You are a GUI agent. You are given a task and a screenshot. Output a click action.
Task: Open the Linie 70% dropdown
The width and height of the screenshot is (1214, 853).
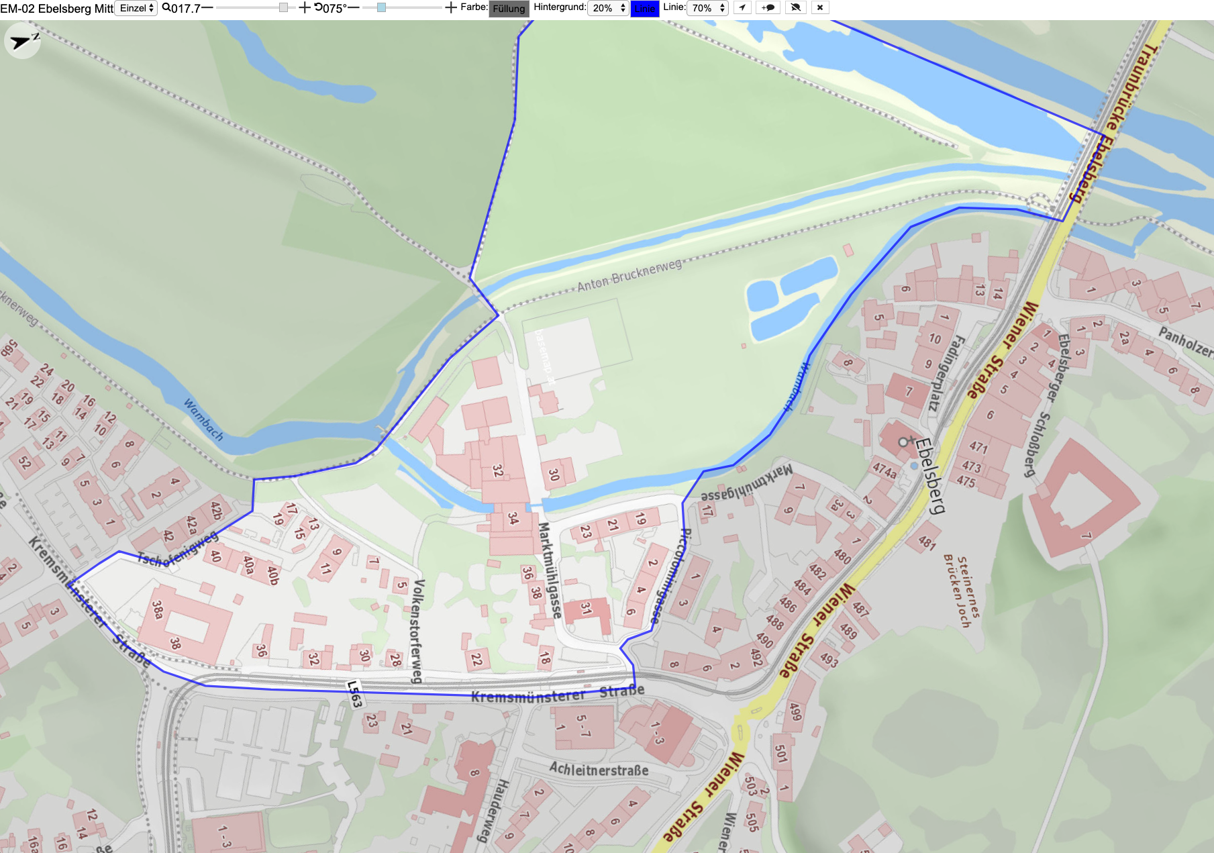click(707, 8)
